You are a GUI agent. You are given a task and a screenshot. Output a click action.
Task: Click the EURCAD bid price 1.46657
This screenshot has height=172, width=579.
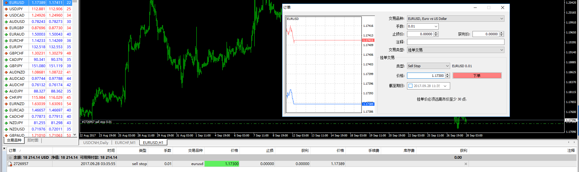[x=38, y=110]
